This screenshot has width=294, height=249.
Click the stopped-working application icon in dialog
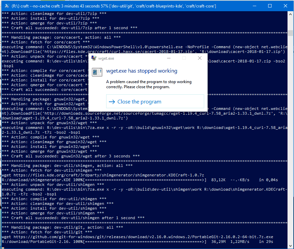pos(97,72)
